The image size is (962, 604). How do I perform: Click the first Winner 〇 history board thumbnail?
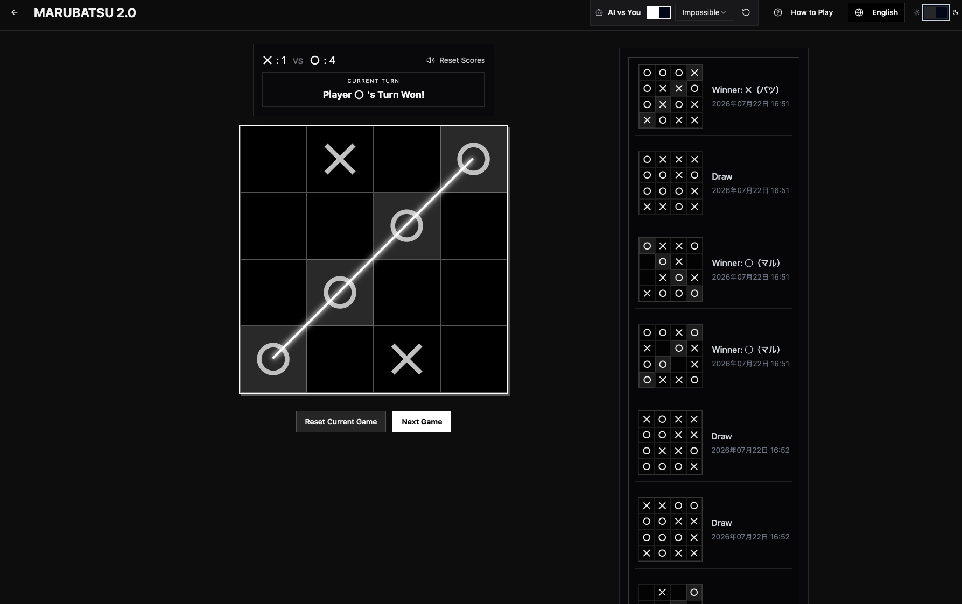pos(671,269)
